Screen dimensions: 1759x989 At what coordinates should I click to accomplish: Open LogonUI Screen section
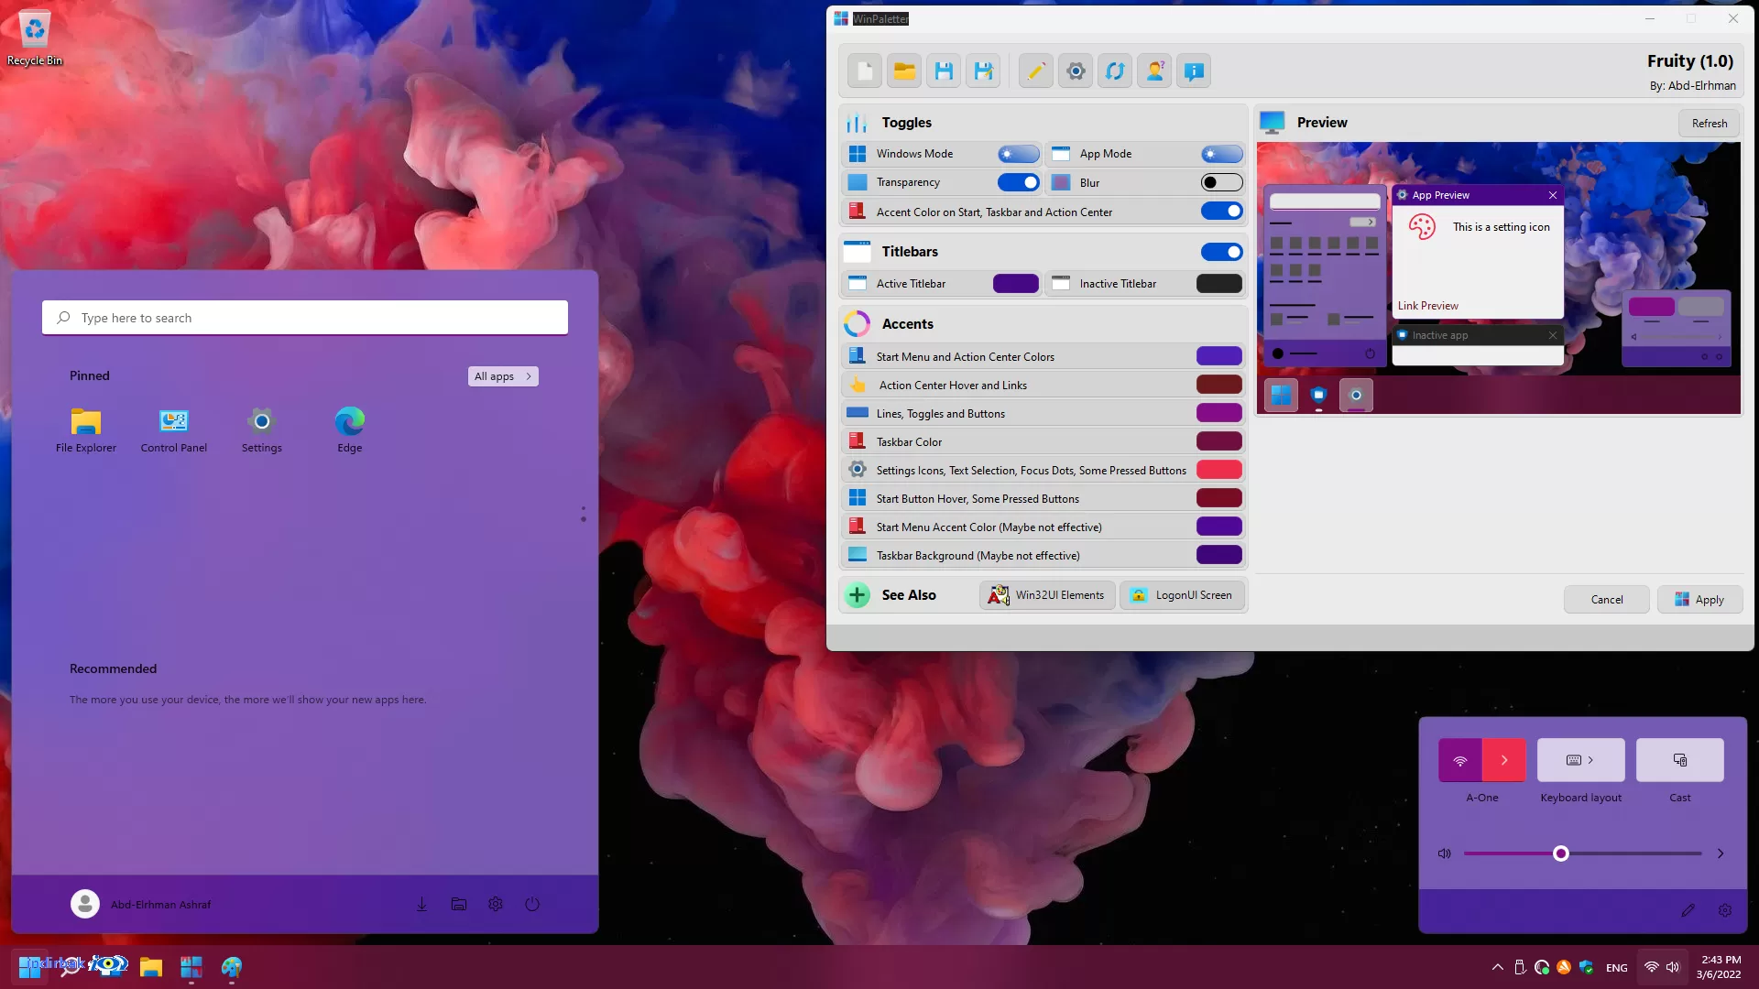click(1182, 595)
